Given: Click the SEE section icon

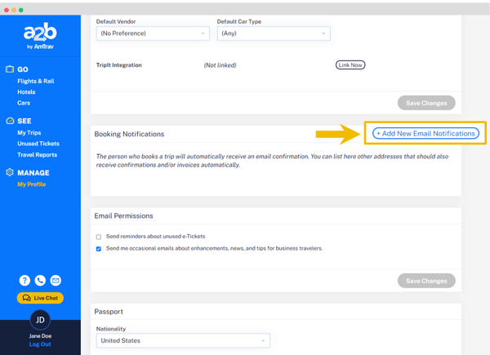Looking at the screenshot, I should 10,121.
